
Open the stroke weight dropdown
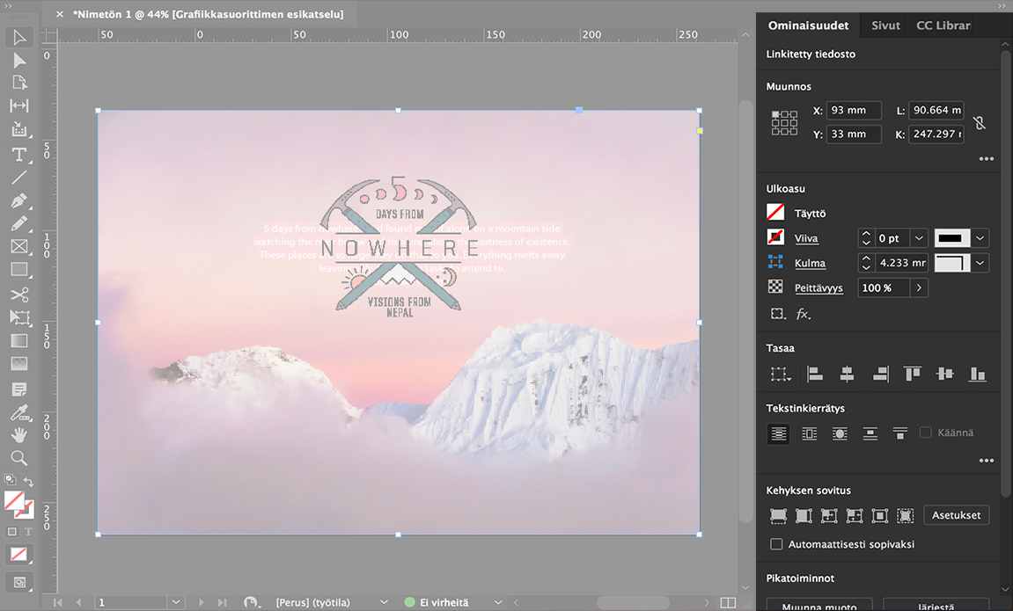point(919,238)
